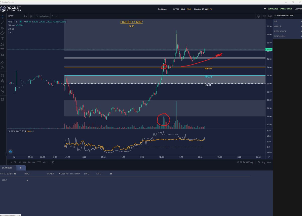Toggle percent scale mode
This screenshot has width=302, height=216.
click(x=259, y=162)
